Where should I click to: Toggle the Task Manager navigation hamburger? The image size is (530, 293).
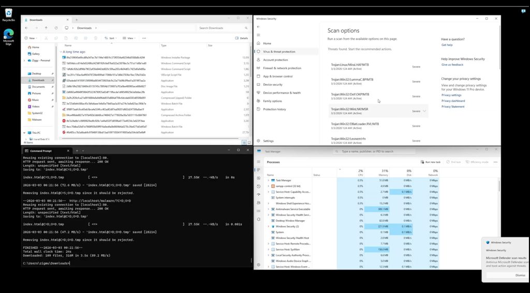[x=259, y=162]
